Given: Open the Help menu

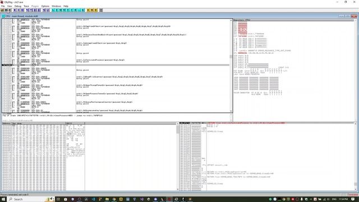Looking at the screenshot, I should pyautogui.click(x=66, y=6).
